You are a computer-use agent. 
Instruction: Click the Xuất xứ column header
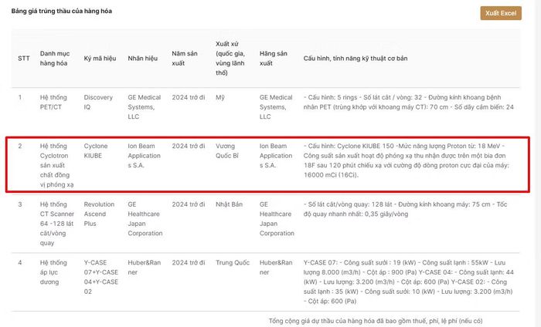pos(230,59)
